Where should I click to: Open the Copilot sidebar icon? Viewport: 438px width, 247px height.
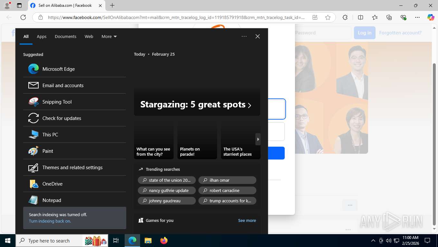click(x=431, y=17)
